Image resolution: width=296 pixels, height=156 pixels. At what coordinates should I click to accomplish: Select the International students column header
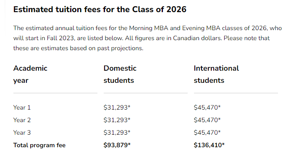pyautogui.click(x=216, y=74)
